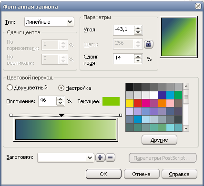Screen dimensions: 204x186
Task: Click the lock icon next to Шаги
Action: coord(149,44)
